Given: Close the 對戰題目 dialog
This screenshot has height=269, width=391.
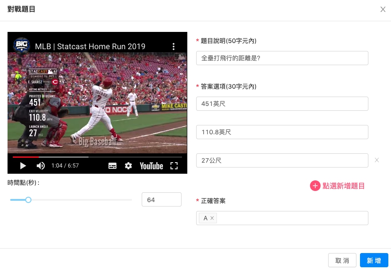Looking at the screenshot, I should coord(383,9).
